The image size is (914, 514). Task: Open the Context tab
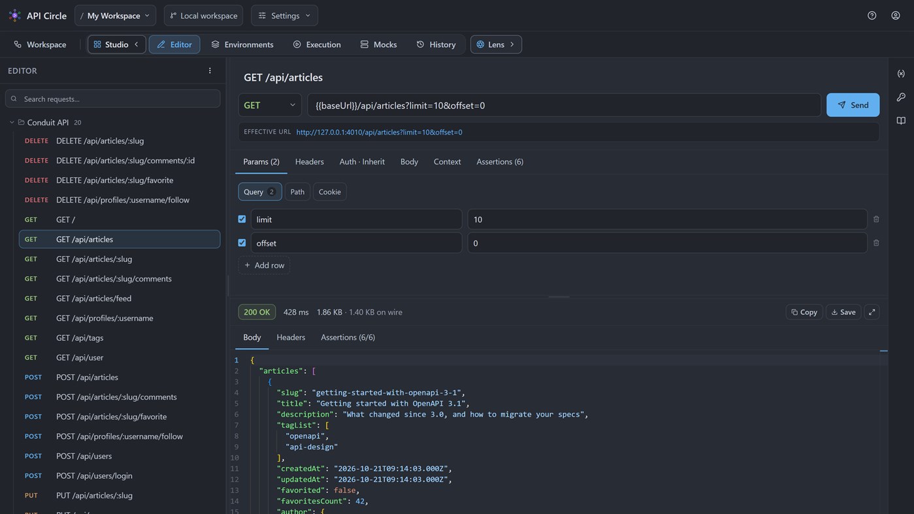point(447,161)
